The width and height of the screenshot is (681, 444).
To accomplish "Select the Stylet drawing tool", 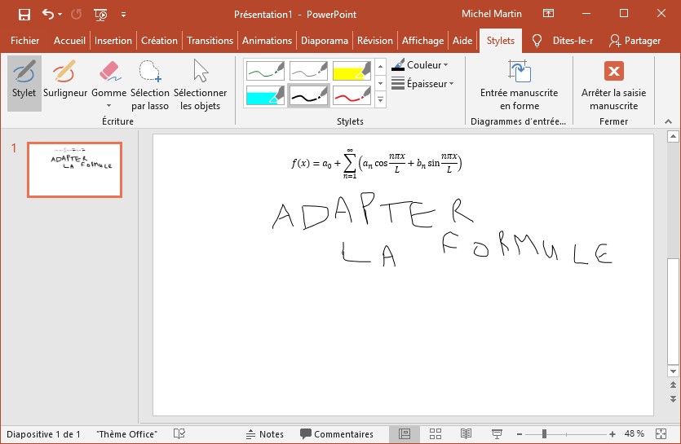I will point(24,82).
